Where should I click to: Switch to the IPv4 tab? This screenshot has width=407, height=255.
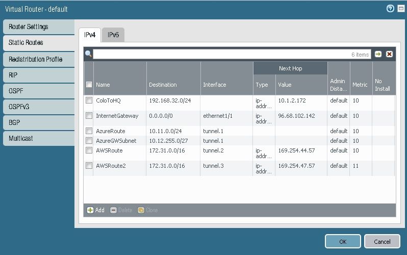click(x=90, y=35)
